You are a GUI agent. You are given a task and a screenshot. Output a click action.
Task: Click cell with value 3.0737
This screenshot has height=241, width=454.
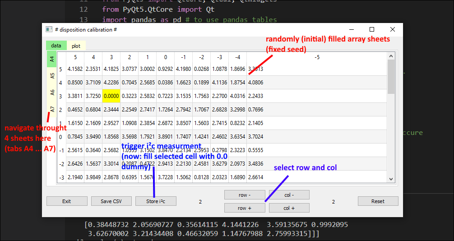pos(130,69)
